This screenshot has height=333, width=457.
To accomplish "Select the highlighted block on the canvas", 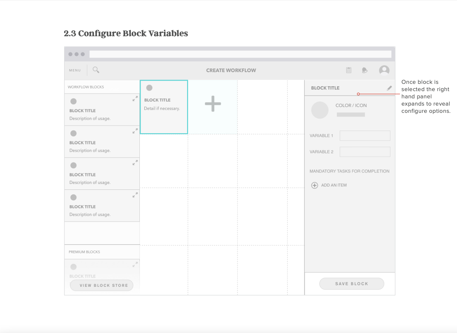I will coord(164,107).
